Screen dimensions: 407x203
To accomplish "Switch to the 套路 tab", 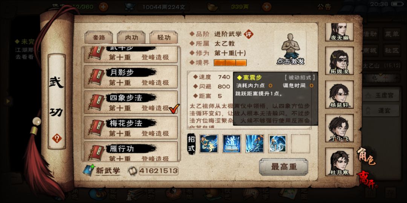I will (x=99, y=38).
